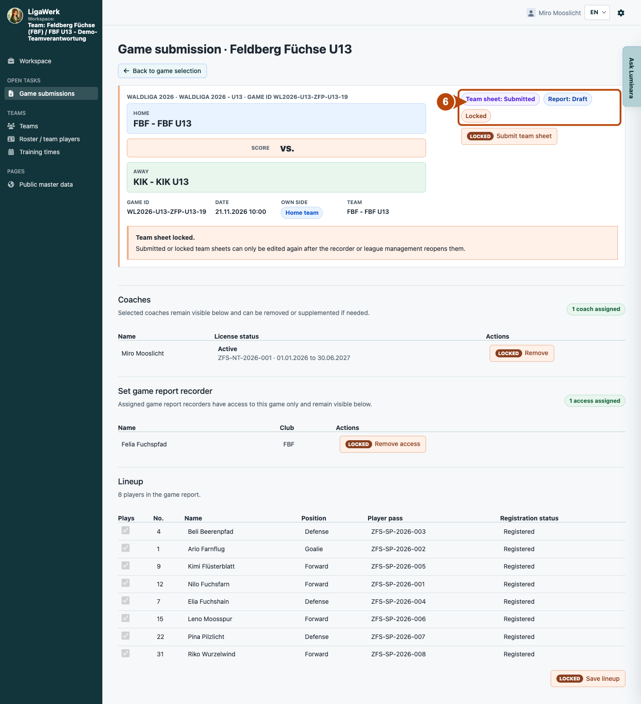The image size is (641, 704).
Task: Toggle Plays checkbox for Elia Fuchshain
Action: coord(126,601)
